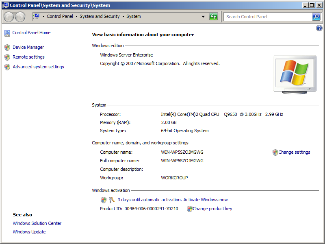Click Activate Windows now
The image size is (325, 244).
pyautogui.click(x=206, y=200)
